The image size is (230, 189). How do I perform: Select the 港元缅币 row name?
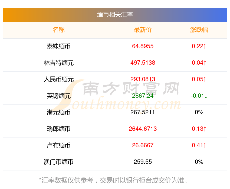(x=59, y=112)
